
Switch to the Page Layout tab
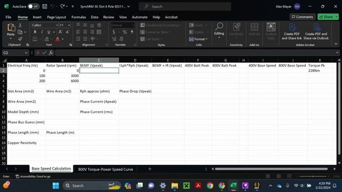pyautogui.click(x=57, y=17)
